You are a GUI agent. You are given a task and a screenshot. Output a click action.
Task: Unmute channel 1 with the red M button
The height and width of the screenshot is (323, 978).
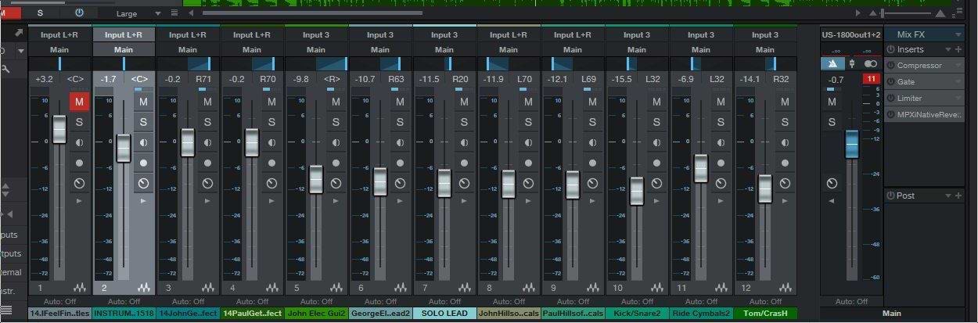tap(79, 102)
